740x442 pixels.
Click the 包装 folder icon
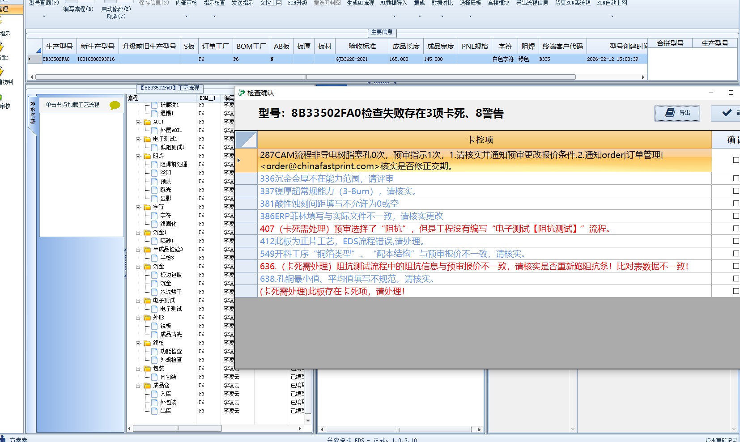(147, 368)
